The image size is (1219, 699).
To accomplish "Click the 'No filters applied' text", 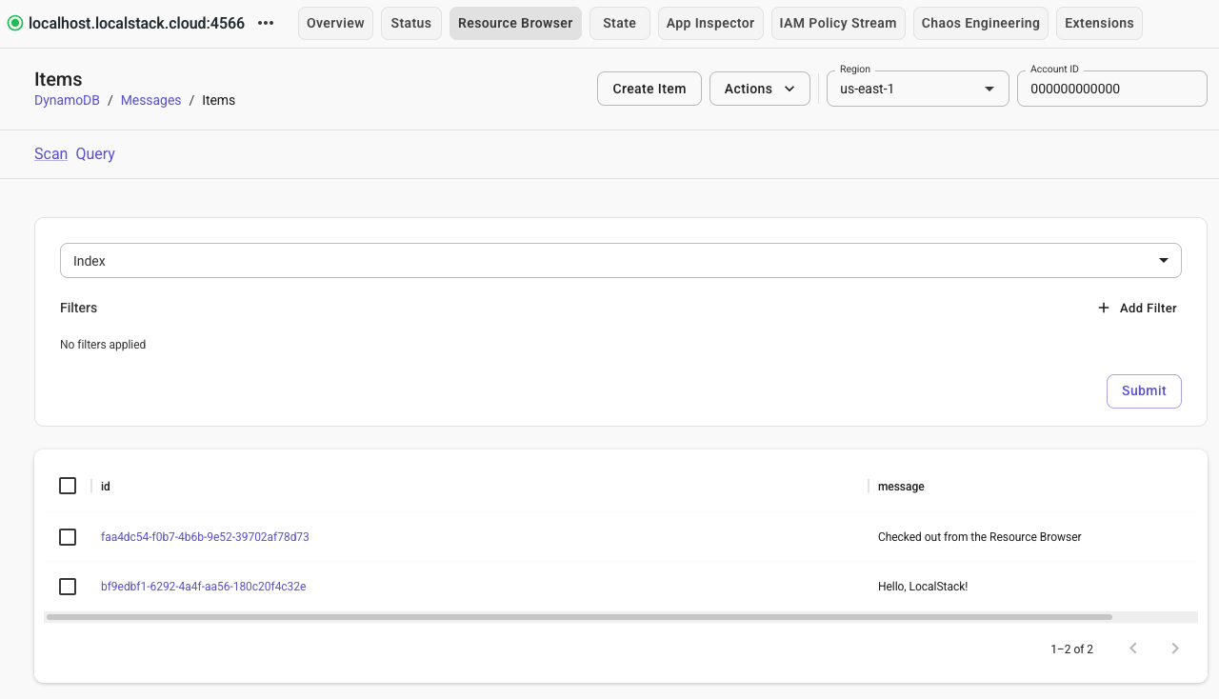I will [x=103, y=345].
